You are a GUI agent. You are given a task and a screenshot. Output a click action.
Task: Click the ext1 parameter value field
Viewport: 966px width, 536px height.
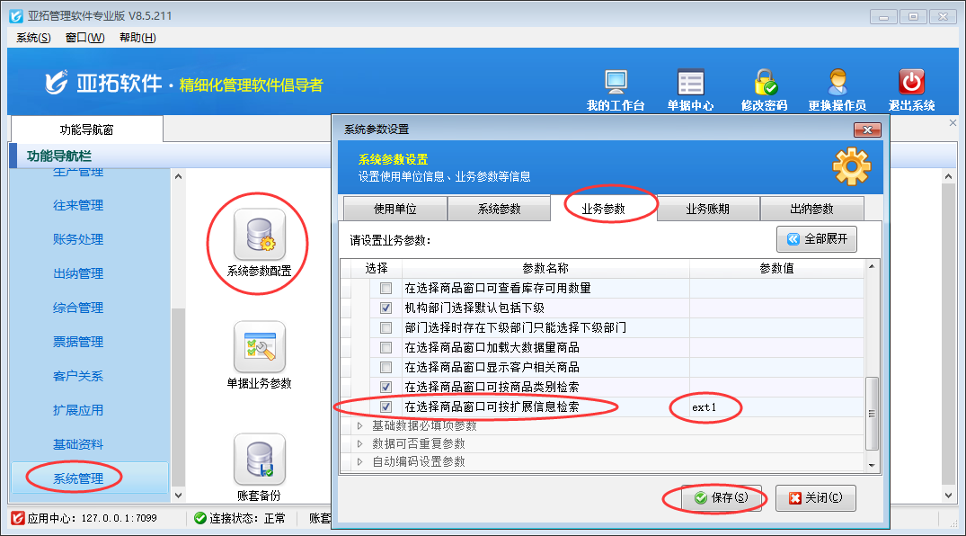click(775, 407)
